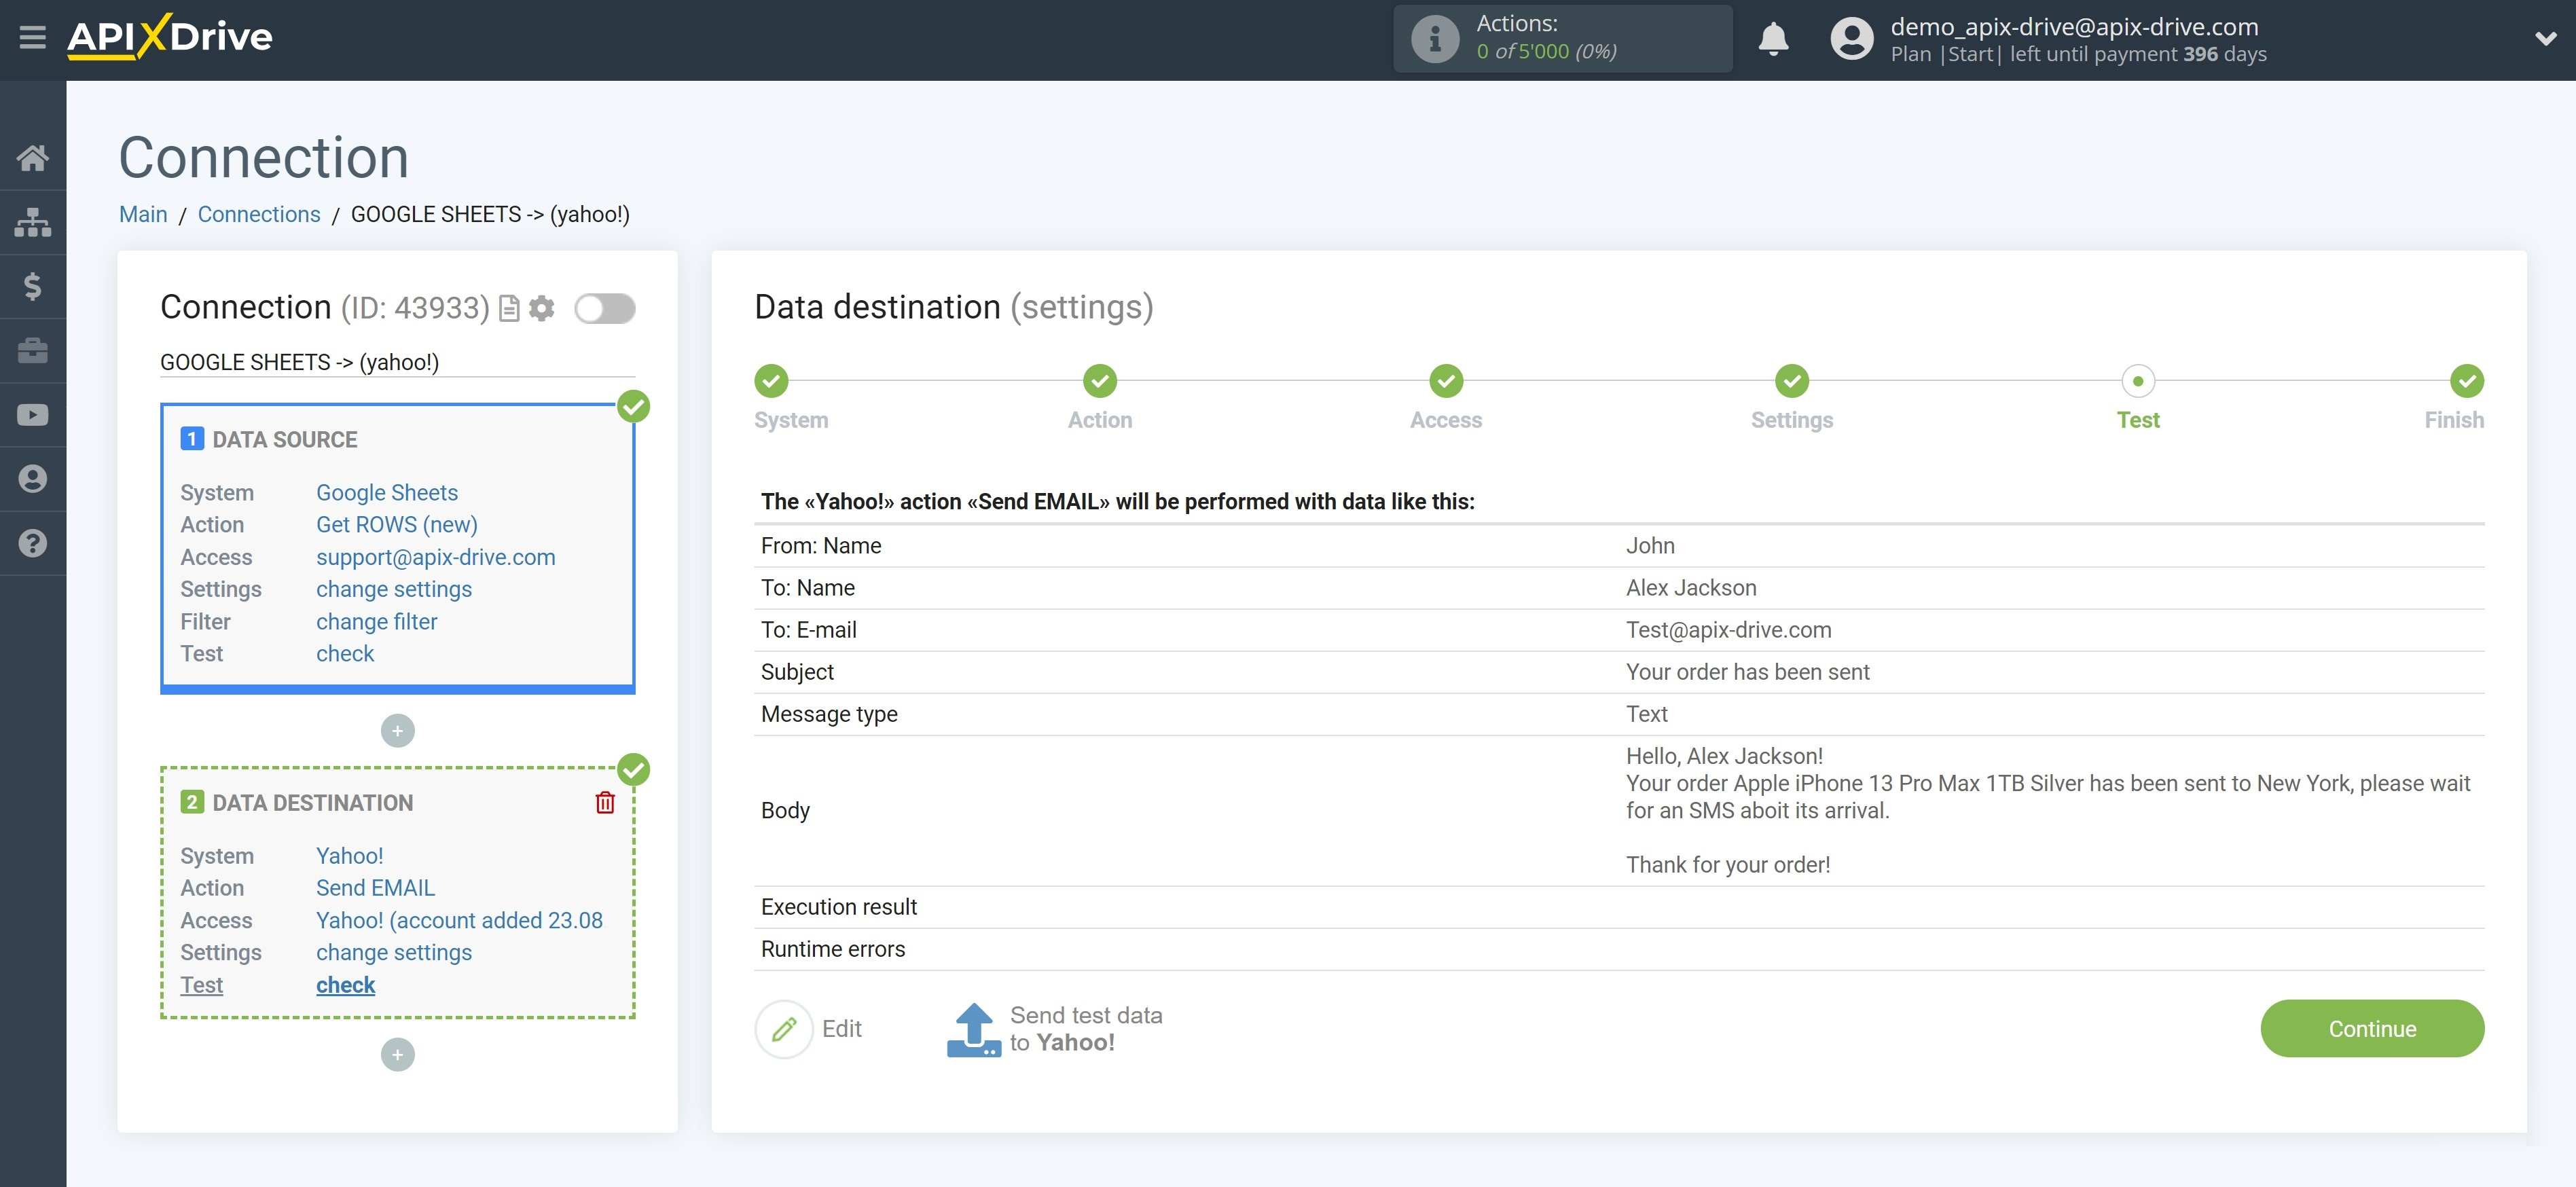Click the Actions counter panel
The image size is (2576, 1187).
(x=1562, y=38)
